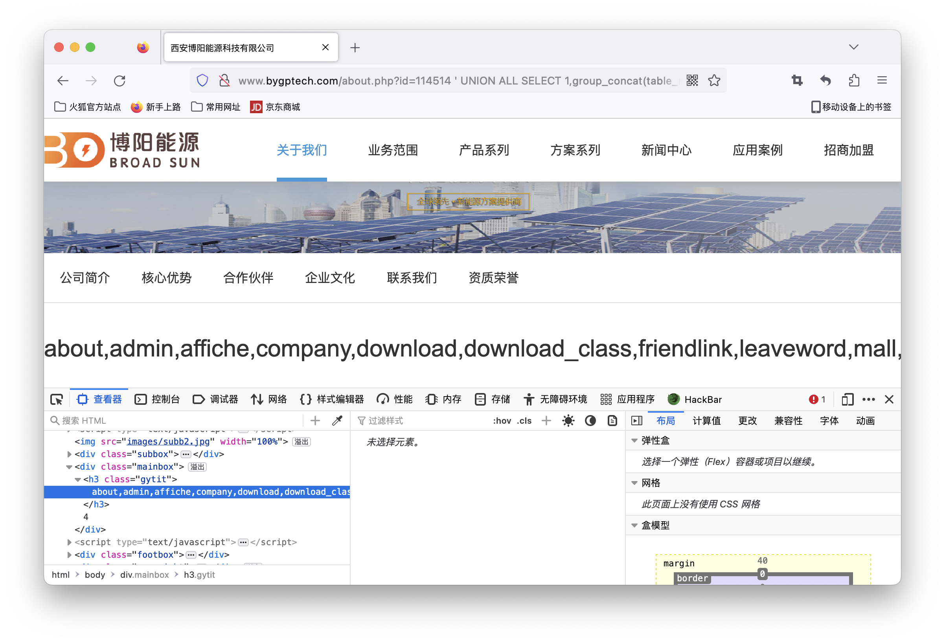The width and height of the screenshot is (945, 643).
Task: Click the screenshot crop icon in toolbar
Action: click(797, 81)
